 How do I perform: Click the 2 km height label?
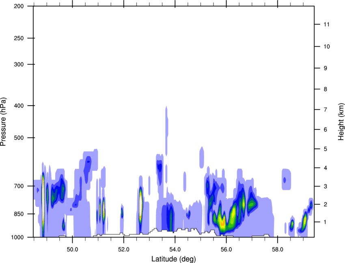pos(326,204)
